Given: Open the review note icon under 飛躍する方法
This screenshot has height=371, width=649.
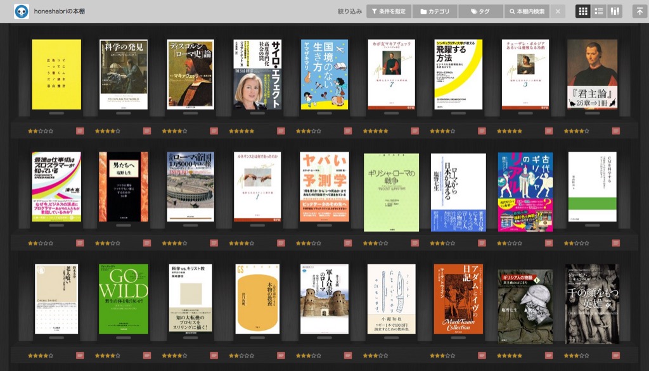Looking at the screenshot, I should [482, 130].
